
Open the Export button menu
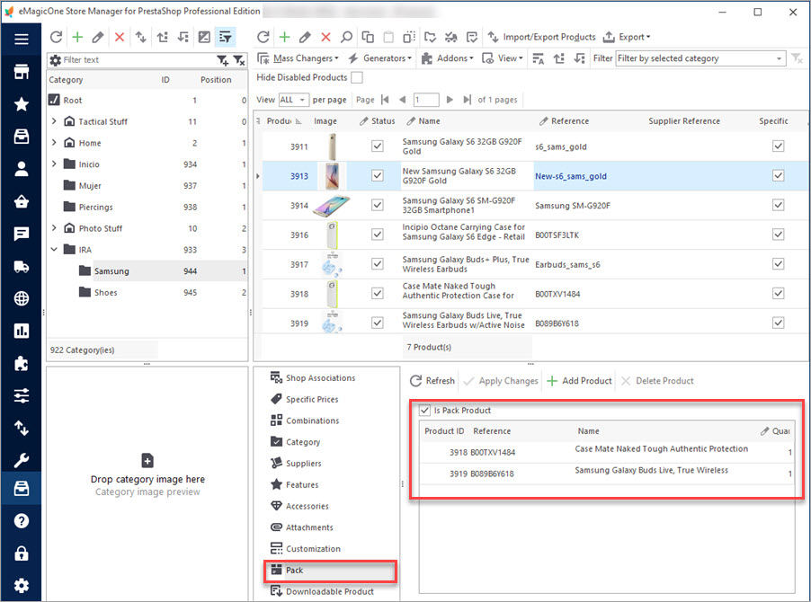627,37
